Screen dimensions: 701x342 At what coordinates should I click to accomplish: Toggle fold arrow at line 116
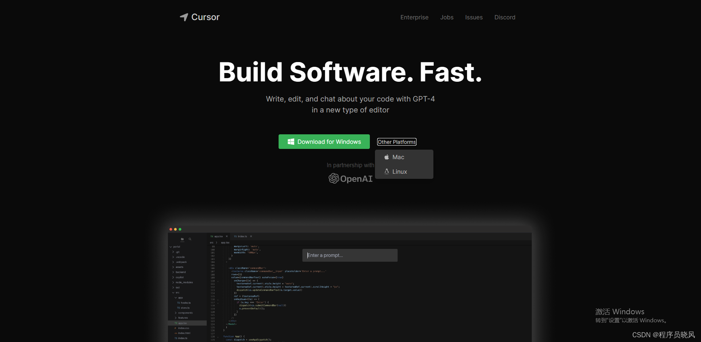click(218, 300)
